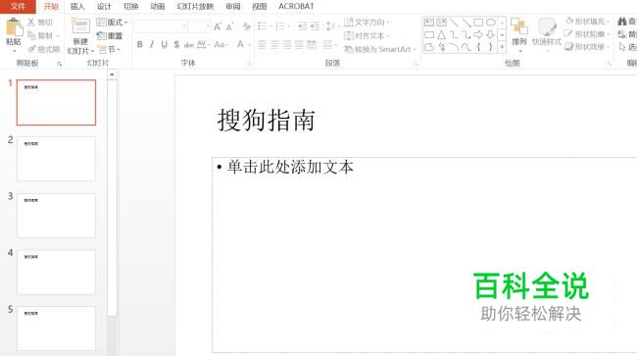637x356 pixels.
Task: Reset the slide with 重置
Action: click(x=110, y=35)
